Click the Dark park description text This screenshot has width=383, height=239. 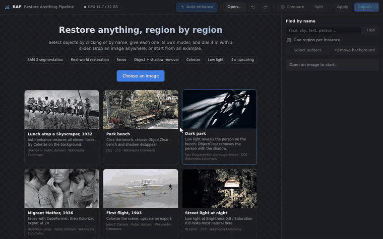click(x=216, y=144)
